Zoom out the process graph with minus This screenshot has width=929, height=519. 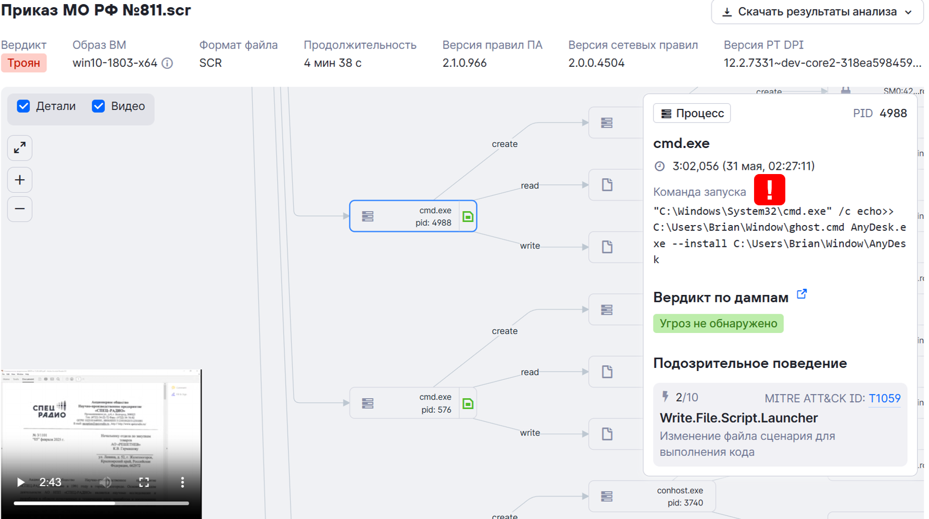coord(20,209)
